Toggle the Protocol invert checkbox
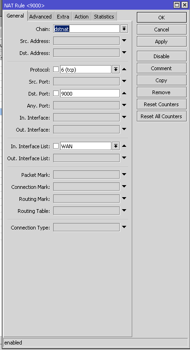The height and width of the screenshot is (350, 190). point(56,69)
